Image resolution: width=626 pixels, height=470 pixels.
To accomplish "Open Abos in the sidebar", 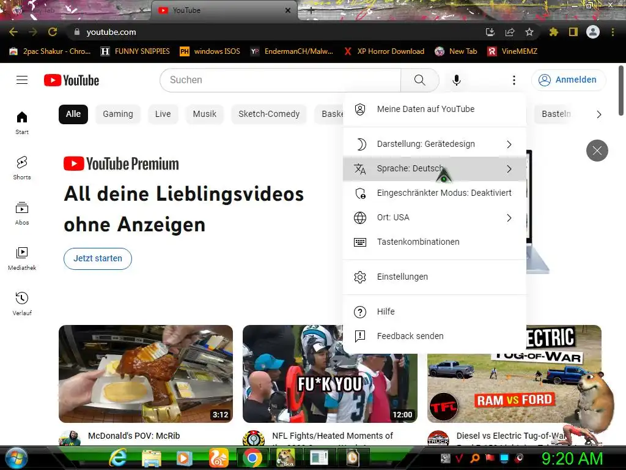I will tap(22, 213).
